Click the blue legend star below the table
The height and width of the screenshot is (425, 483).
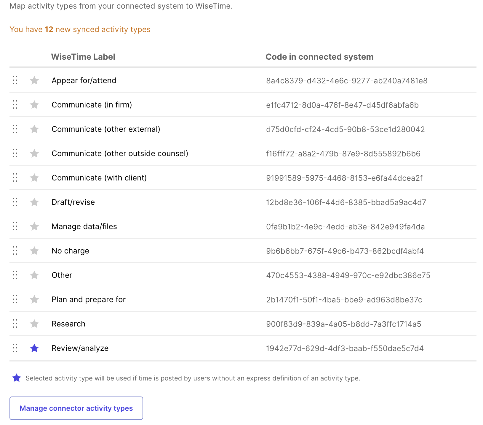tap(17, 378)
